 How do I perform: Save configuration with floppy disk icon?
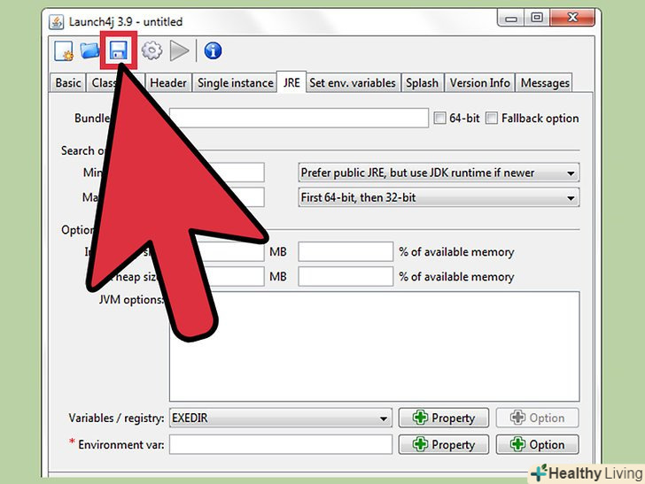[x=119, y=51]
